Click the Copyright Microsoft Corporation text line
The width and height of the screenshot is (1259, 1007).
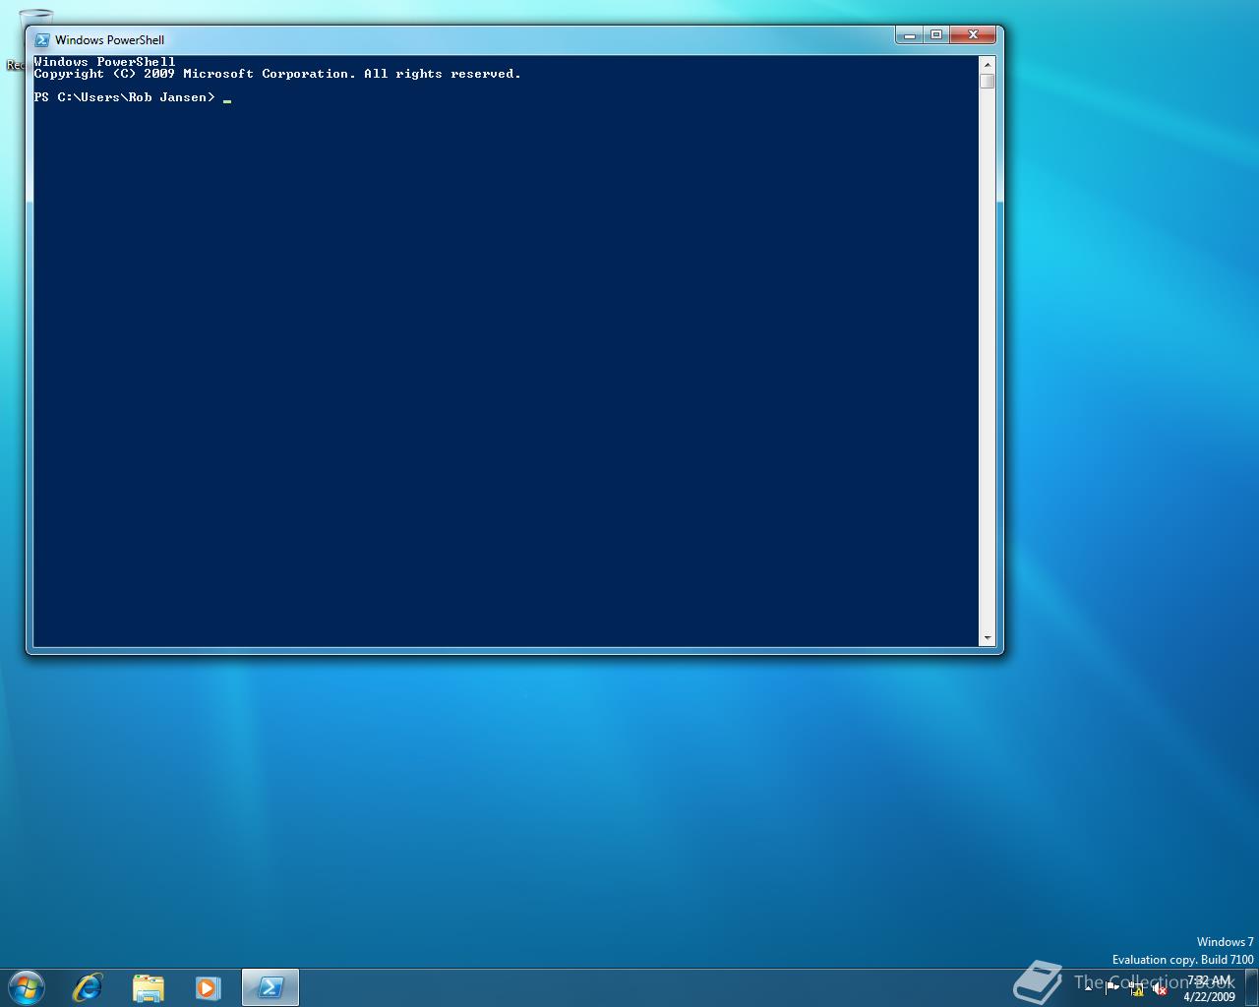(x=277, y=74)
